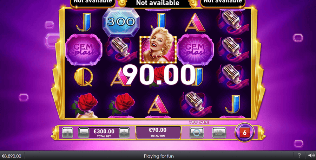Hit the purple spin button showing 6

coord(244,133)
